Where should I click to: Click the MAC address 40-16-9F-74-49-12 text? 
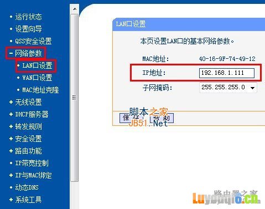[227, 59]
